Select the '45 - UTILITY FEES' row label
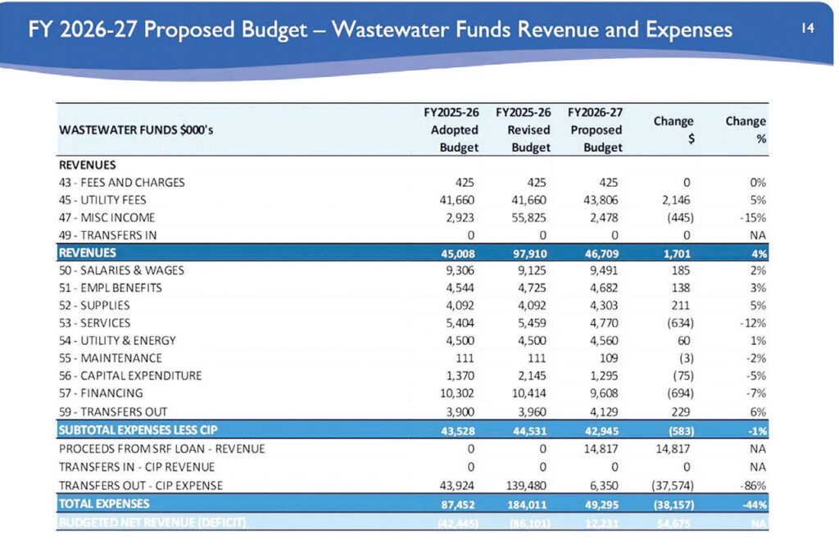The height and width of the screenshot is (540, 839). [x=102, y=200]
